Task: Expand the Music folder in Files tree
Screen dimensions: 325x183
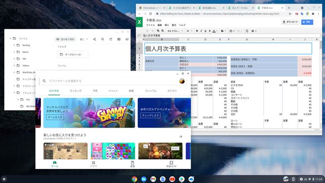Action: pos(14,52)
